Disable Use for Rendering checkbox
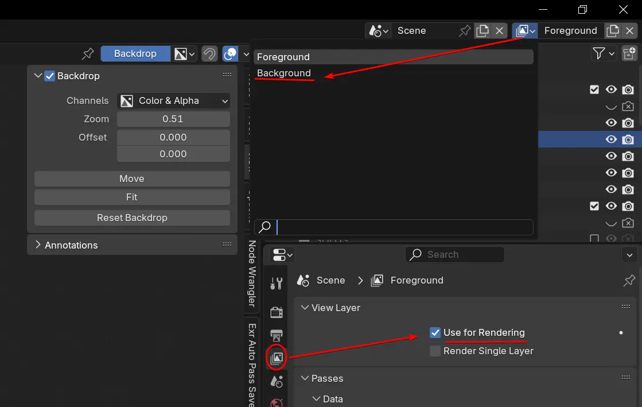 click(435, 332)
